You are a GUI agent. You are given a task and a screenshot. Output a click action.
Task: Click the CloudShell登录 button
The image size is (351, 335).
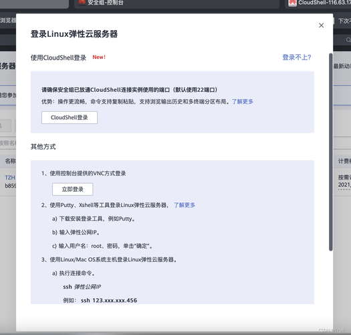click(70, 117)
